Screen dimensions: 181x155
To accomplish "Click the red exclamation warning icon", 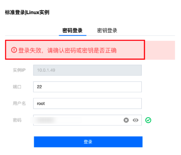I will point(14,50).
